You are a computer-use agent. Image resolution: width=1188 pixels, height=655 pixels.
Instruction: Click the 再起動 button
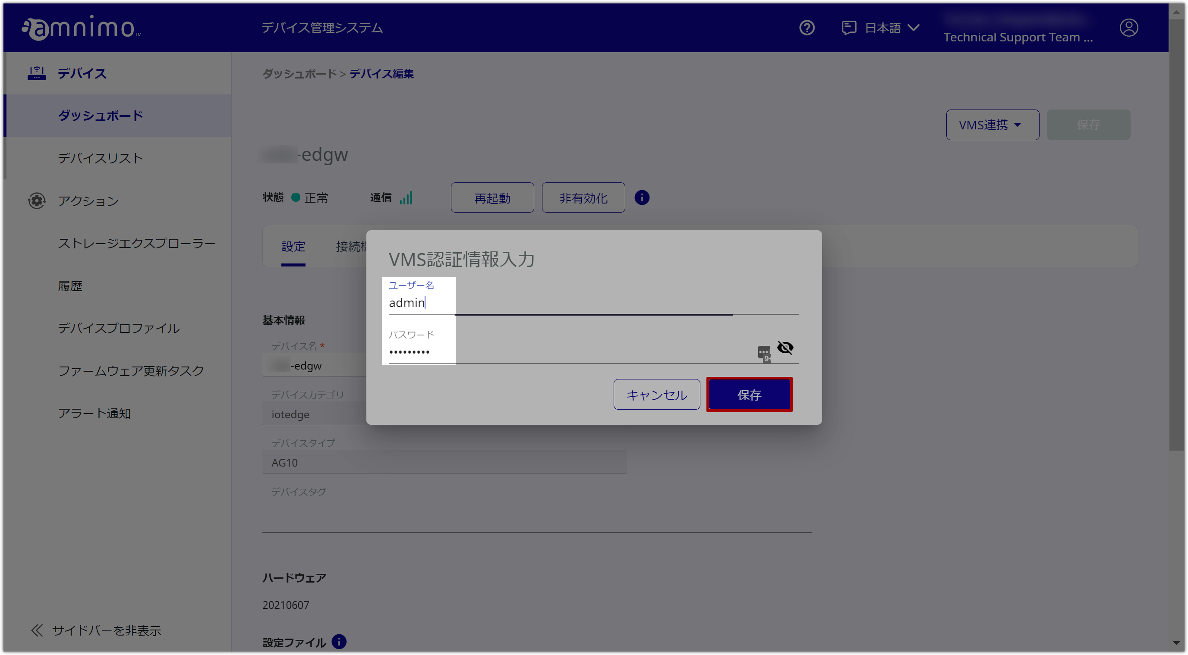492,198
